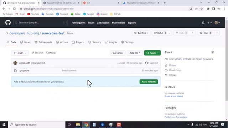Screen dimensions: 228x128
Task: Switch to the Pull requests repo tab
Action: [x=43, y=42]
